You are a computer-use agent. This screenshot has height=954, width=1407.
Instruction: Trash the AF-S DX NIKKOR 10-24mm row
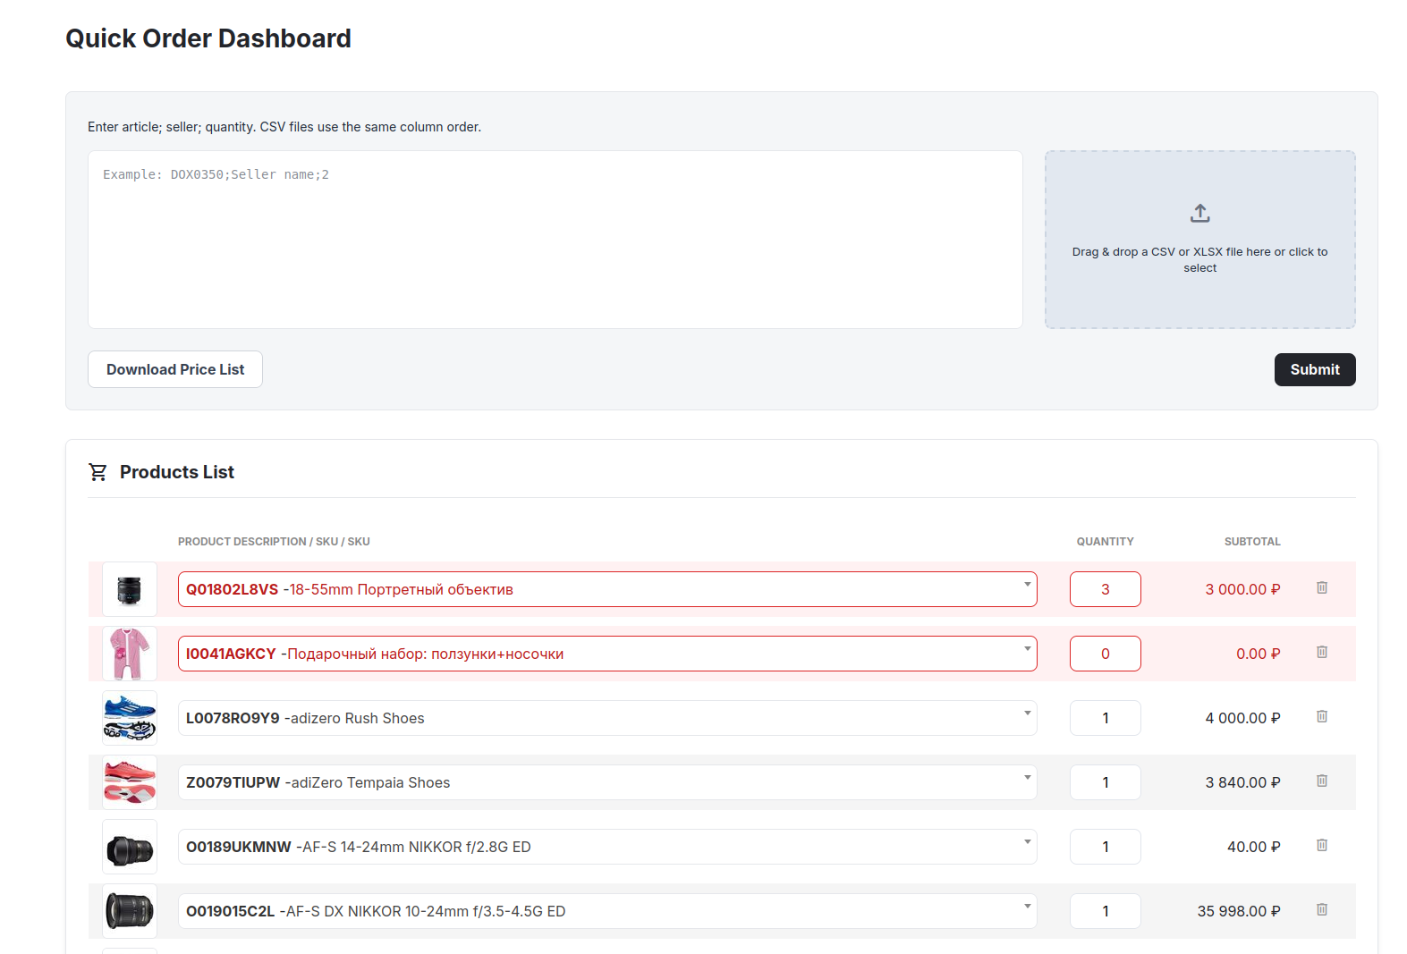[x=1321, y=910]
